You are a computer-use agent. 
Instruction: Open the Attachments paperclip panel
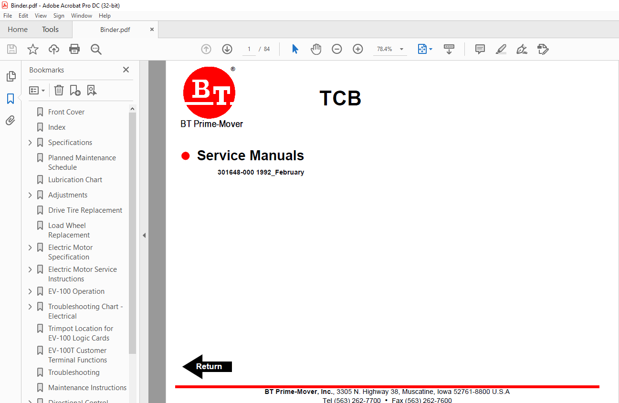pos(10,121)
